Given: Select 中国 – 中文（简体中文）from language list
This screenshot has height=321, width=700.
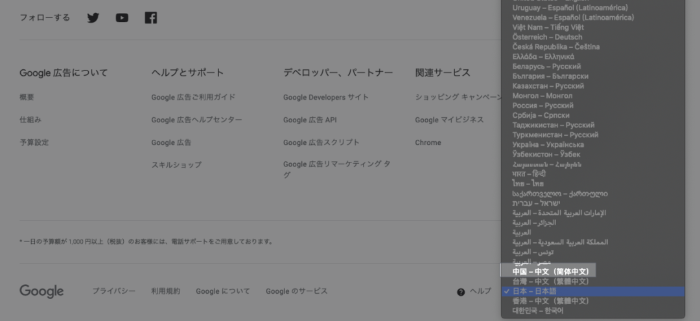Looking at the screenshot, I should click(x=550, y=271).
